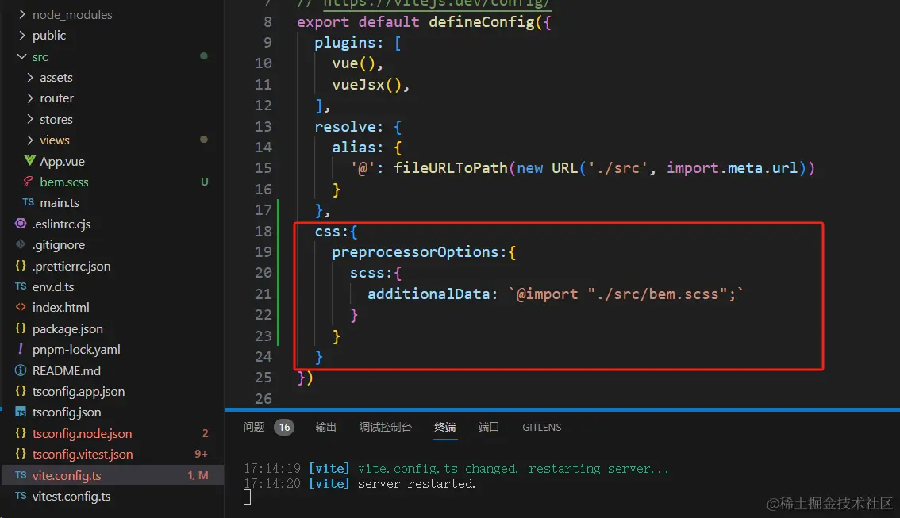Screen dimensions: 900x518
Task: Expand the assets folder chevron
Action: 30,77
